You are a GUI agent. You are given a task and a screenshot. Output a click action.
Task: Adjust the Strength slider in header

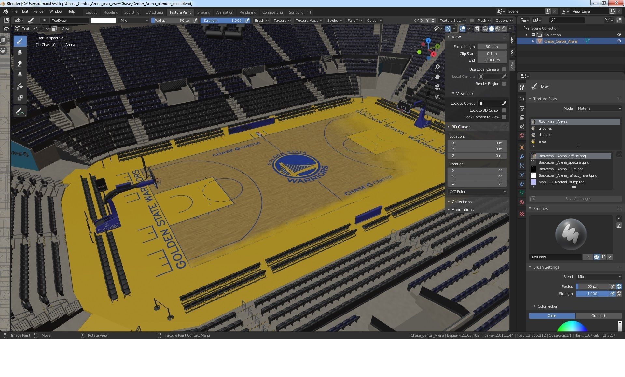pyautogui.click(x=222, y=21)
